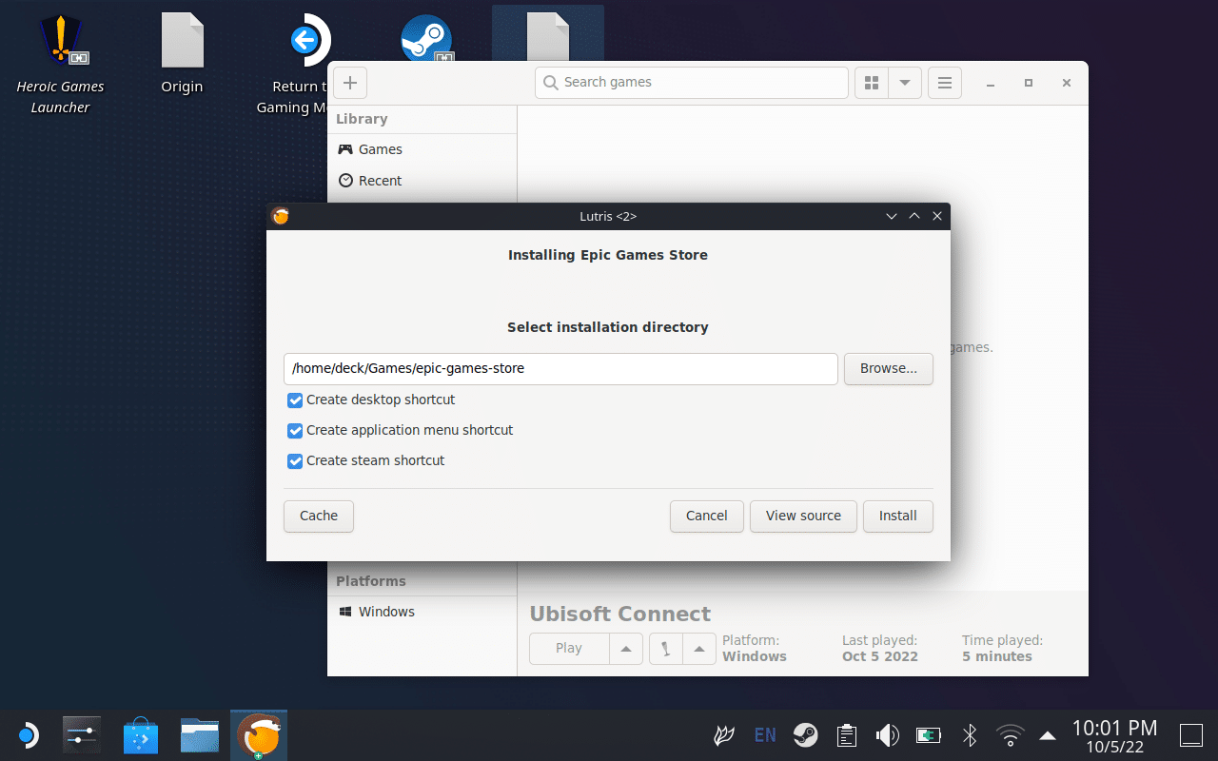Open the application launcher in the taskbar
The width and height of the screenshot is (1218, 761).
[29, 735]
